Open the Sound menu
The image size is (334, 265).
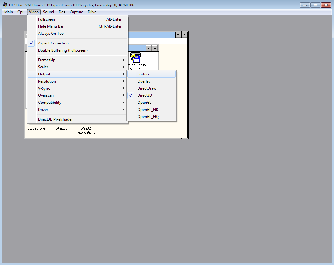(x=49, y=12)
